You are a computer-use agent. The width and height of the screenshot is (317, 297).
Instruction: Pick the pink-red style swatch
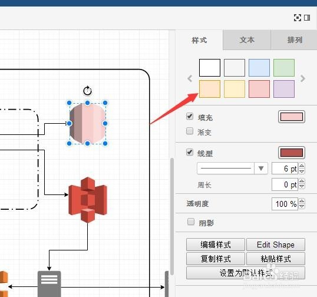point(259,89)
